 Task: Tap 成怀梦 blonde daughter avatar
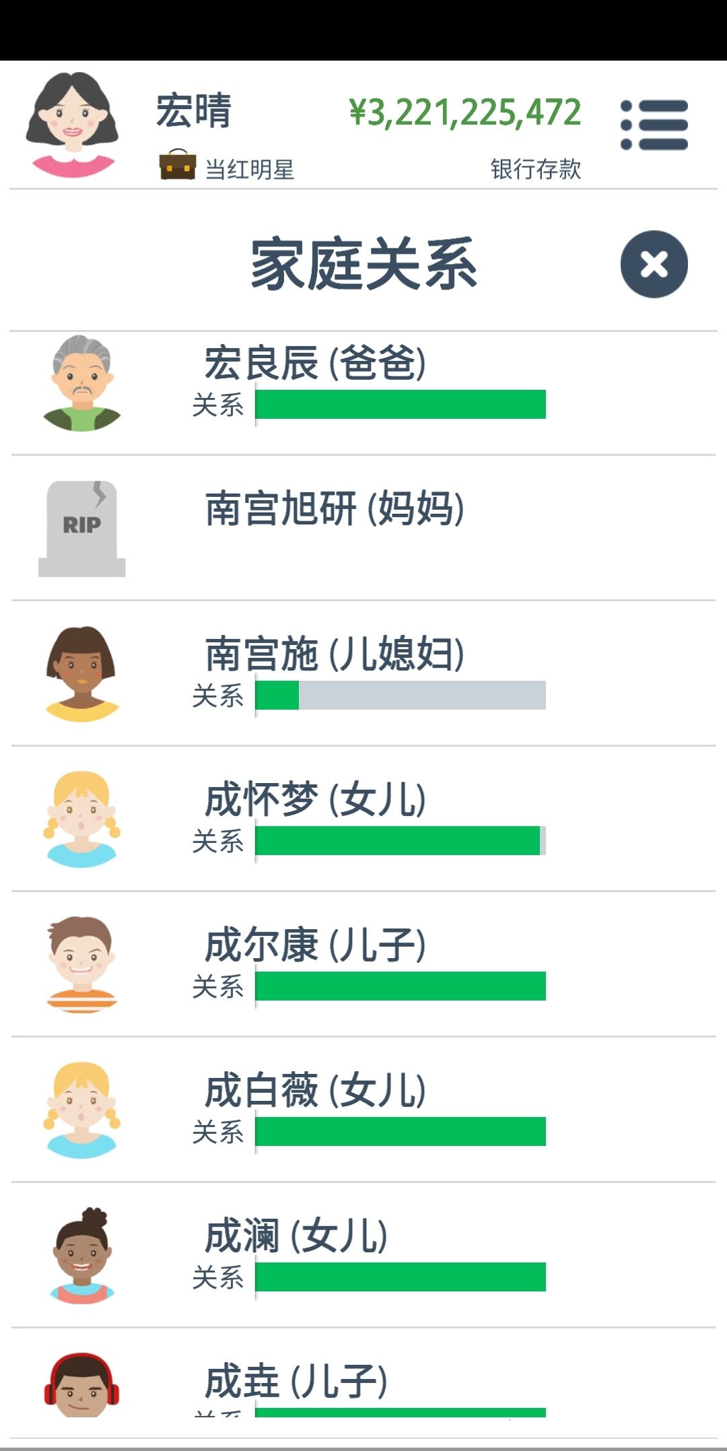82,819
